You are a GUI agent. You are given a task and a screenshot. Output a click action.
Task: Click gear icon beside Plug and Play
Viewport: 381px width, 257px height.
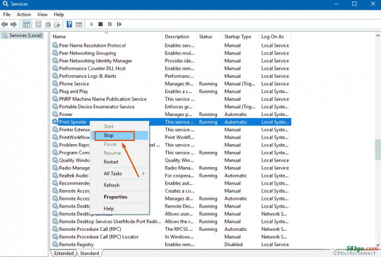point(55,91)
